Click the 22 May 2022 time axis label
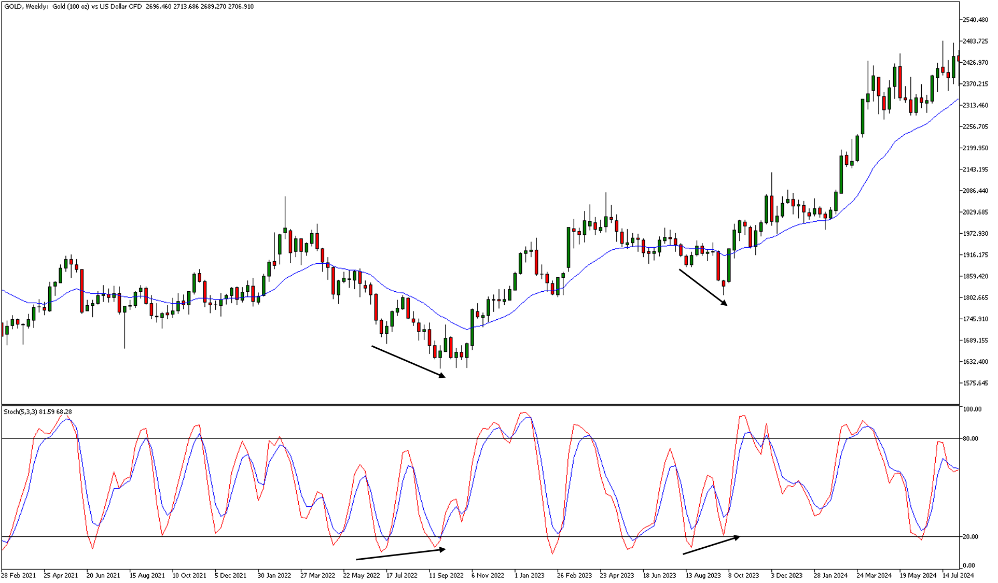The height and width of the screenshot is (583, 998). [x=362, y=575]
